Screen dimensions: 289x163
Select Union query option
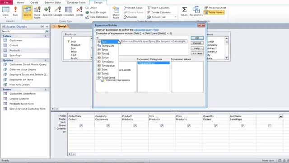(x=91, y=8)
